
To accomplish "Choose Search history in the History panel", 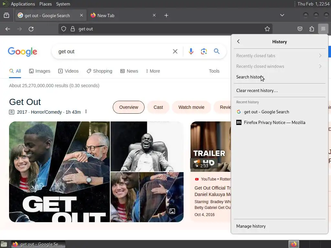I will tap(280, 77).
